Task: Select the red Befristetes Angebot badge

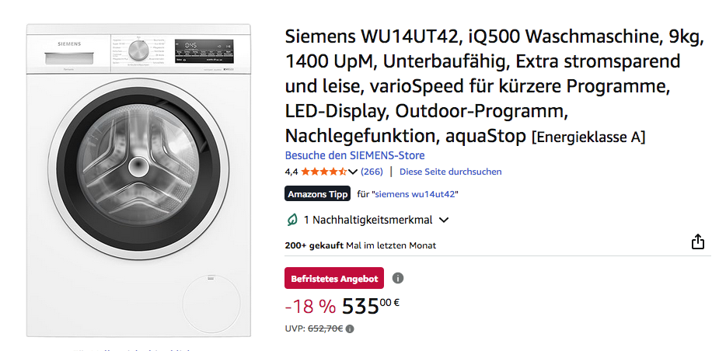Action: 334,278
